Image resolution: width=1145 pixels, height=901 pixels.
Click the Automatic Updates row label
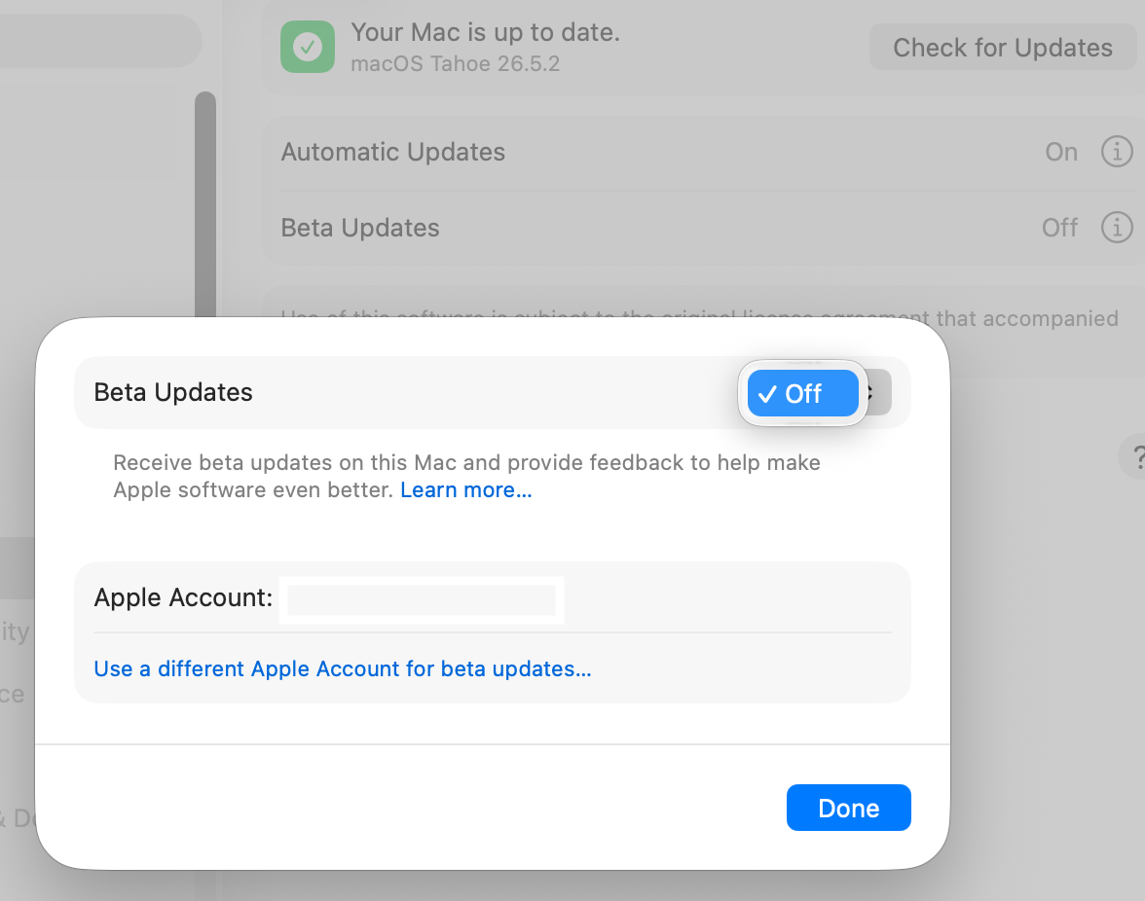[x=393, y=152]
